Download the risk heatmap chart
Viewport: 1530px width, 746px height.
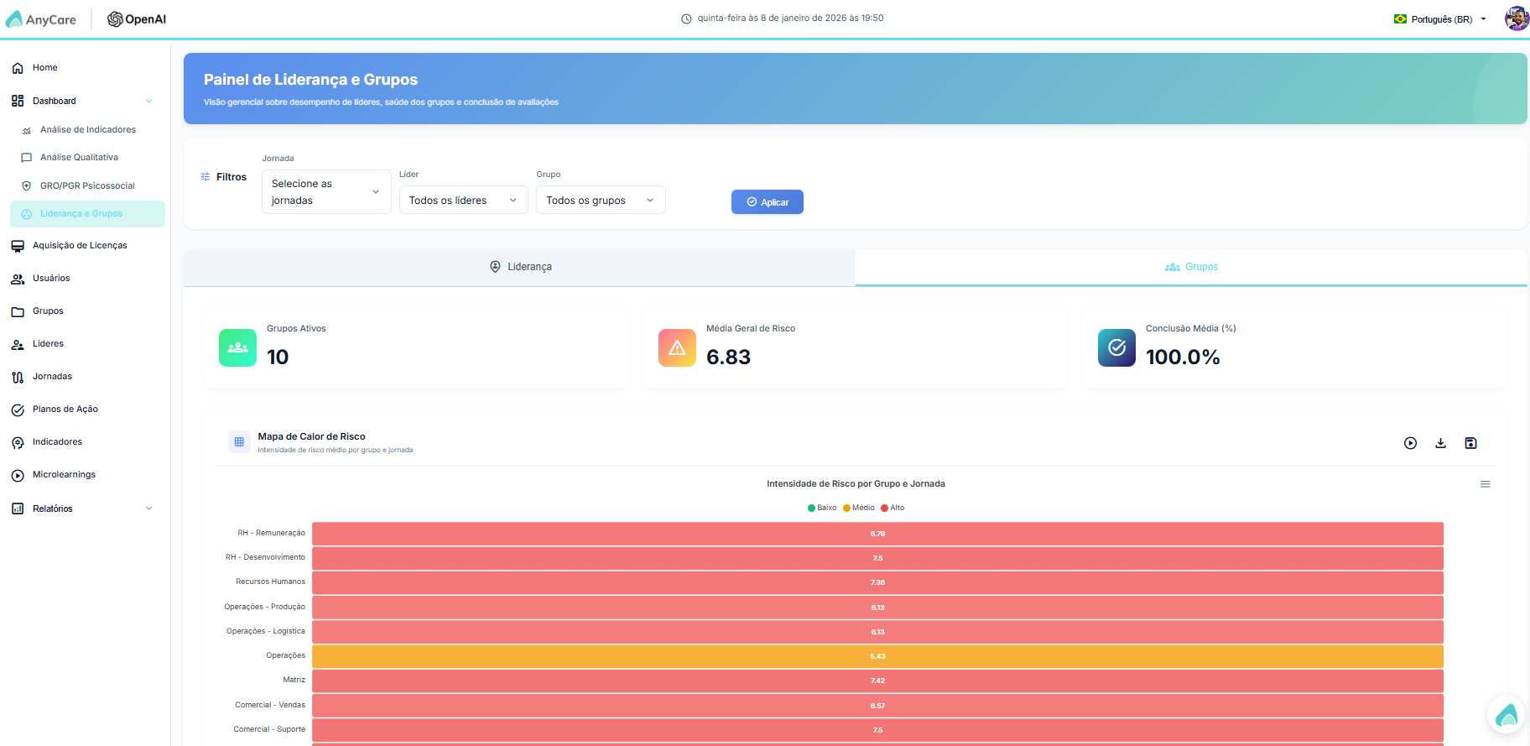pos(1440,443)
